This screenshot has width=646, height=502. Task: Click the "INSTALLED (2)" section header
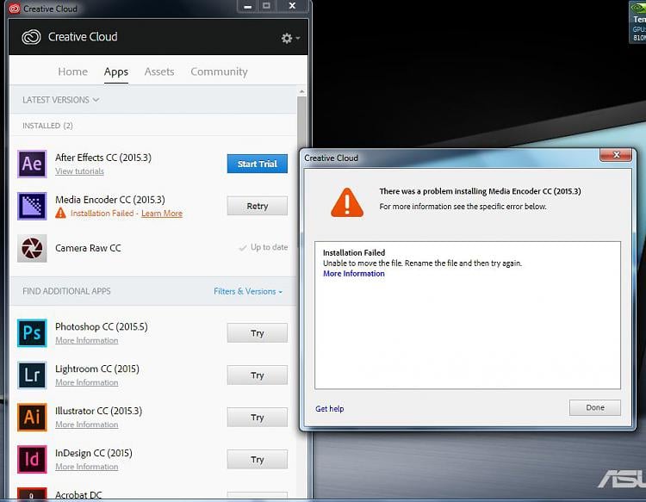(47, 126)
